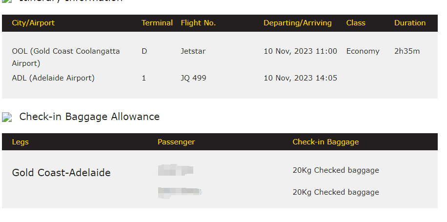447x222 pixels.
Task: Click the Passenger column header
Action: tap(176, 142)
